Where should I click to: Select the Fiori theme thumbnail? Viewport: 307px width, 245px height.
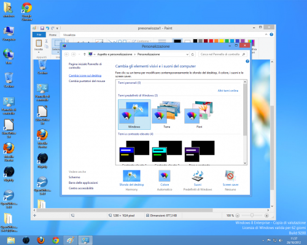(x=199, y=115)
